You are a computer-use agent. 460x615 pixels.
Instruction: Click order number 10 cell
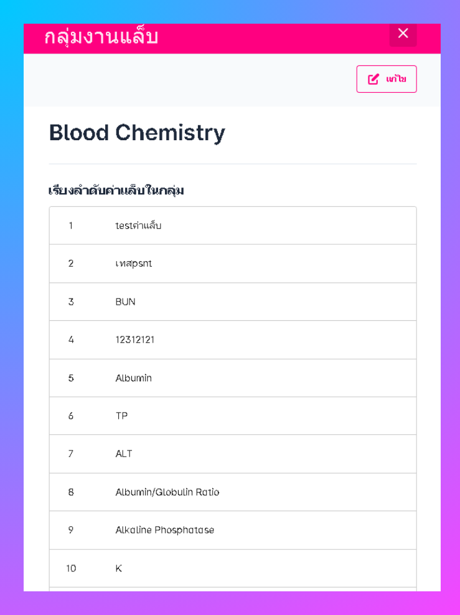tap(71, 568)
